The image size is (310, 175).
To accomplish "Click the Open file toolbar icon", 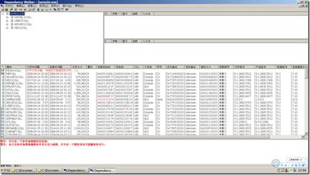I will click(3, 9).
